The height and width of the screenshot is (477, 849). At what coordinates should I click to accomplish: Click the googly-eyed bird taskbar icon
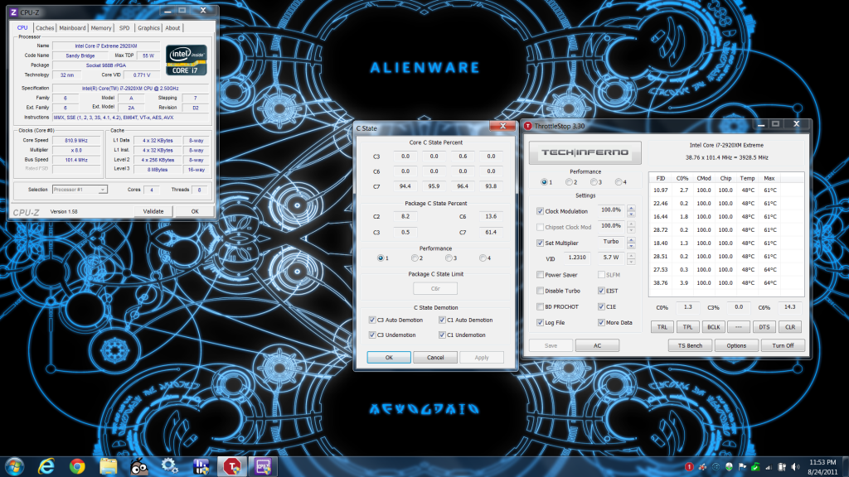pos(139,466)
